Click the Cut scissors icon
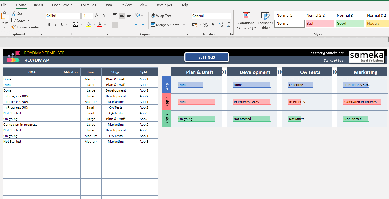Viewport: 389px width, 199px height. [14, 13]
